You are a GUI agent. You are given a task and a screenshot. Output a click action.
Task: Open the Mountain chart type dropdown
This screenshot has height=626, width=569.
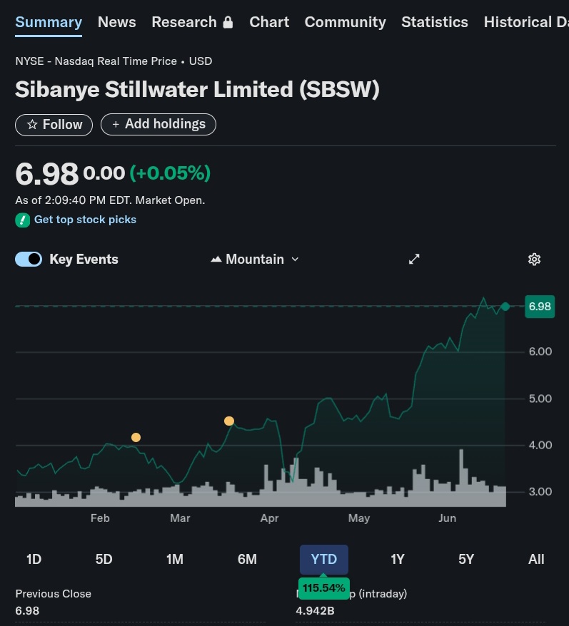click(x=255, y=260)
